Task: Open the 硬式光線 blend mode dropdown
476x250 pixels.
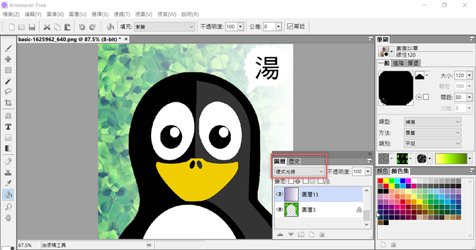Action: click(x=299, y=171)
